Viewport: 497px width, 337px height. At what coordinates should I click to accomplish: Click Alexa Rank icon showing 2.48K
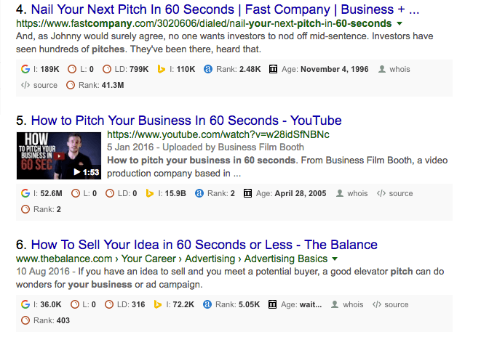click(x=208, y=69)
